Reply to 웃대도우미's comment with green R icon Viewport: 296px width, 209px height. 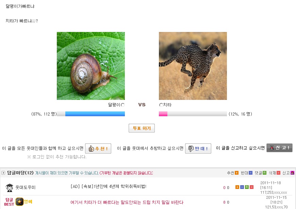pos(247,187)
